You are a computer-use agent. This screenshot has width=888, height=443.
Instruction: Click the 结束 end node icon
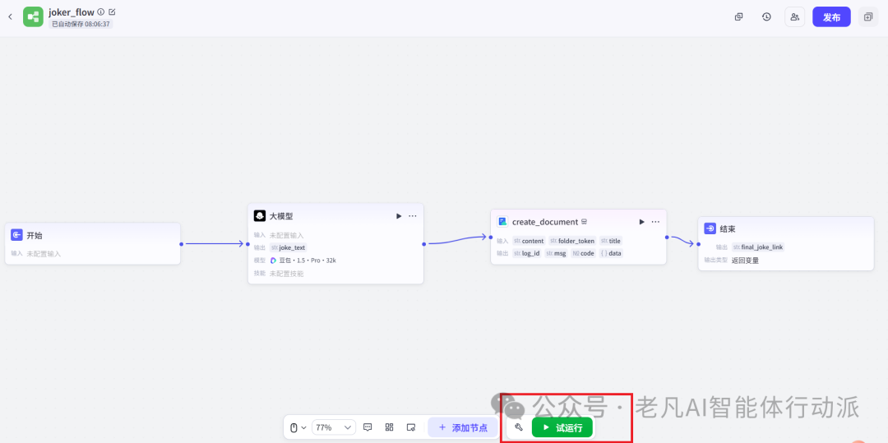[x=710, y=228]
